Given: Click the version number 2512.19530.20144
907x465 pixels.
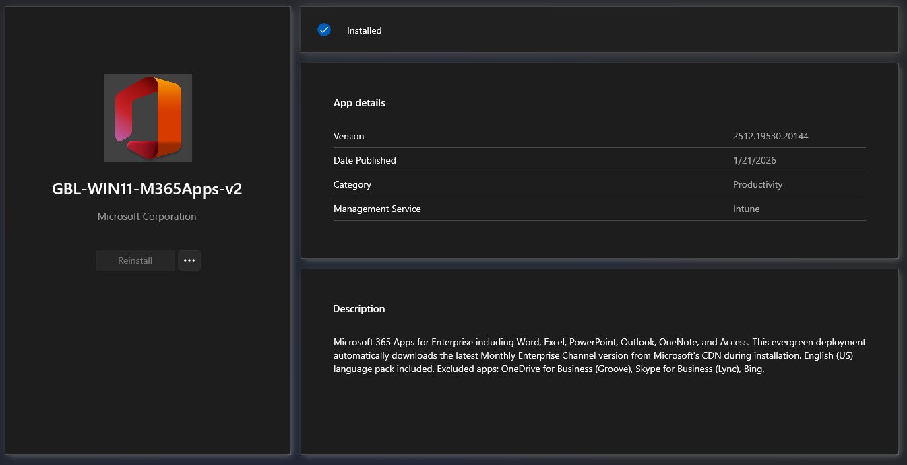Looking at the screenshot, I should click(x=770, y=136).
